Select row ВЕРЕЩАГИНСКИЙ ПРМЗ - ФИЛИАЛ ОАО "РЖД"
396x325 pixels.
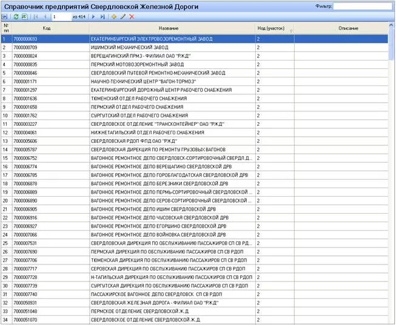click(195, 56)
